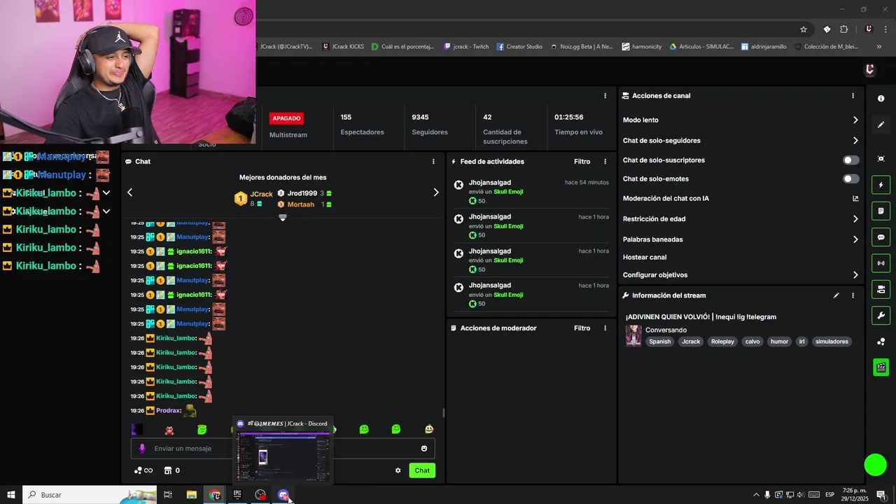Open Moderación del chat con IA external link
896x504 pixels.
click(x=855, y=198)
